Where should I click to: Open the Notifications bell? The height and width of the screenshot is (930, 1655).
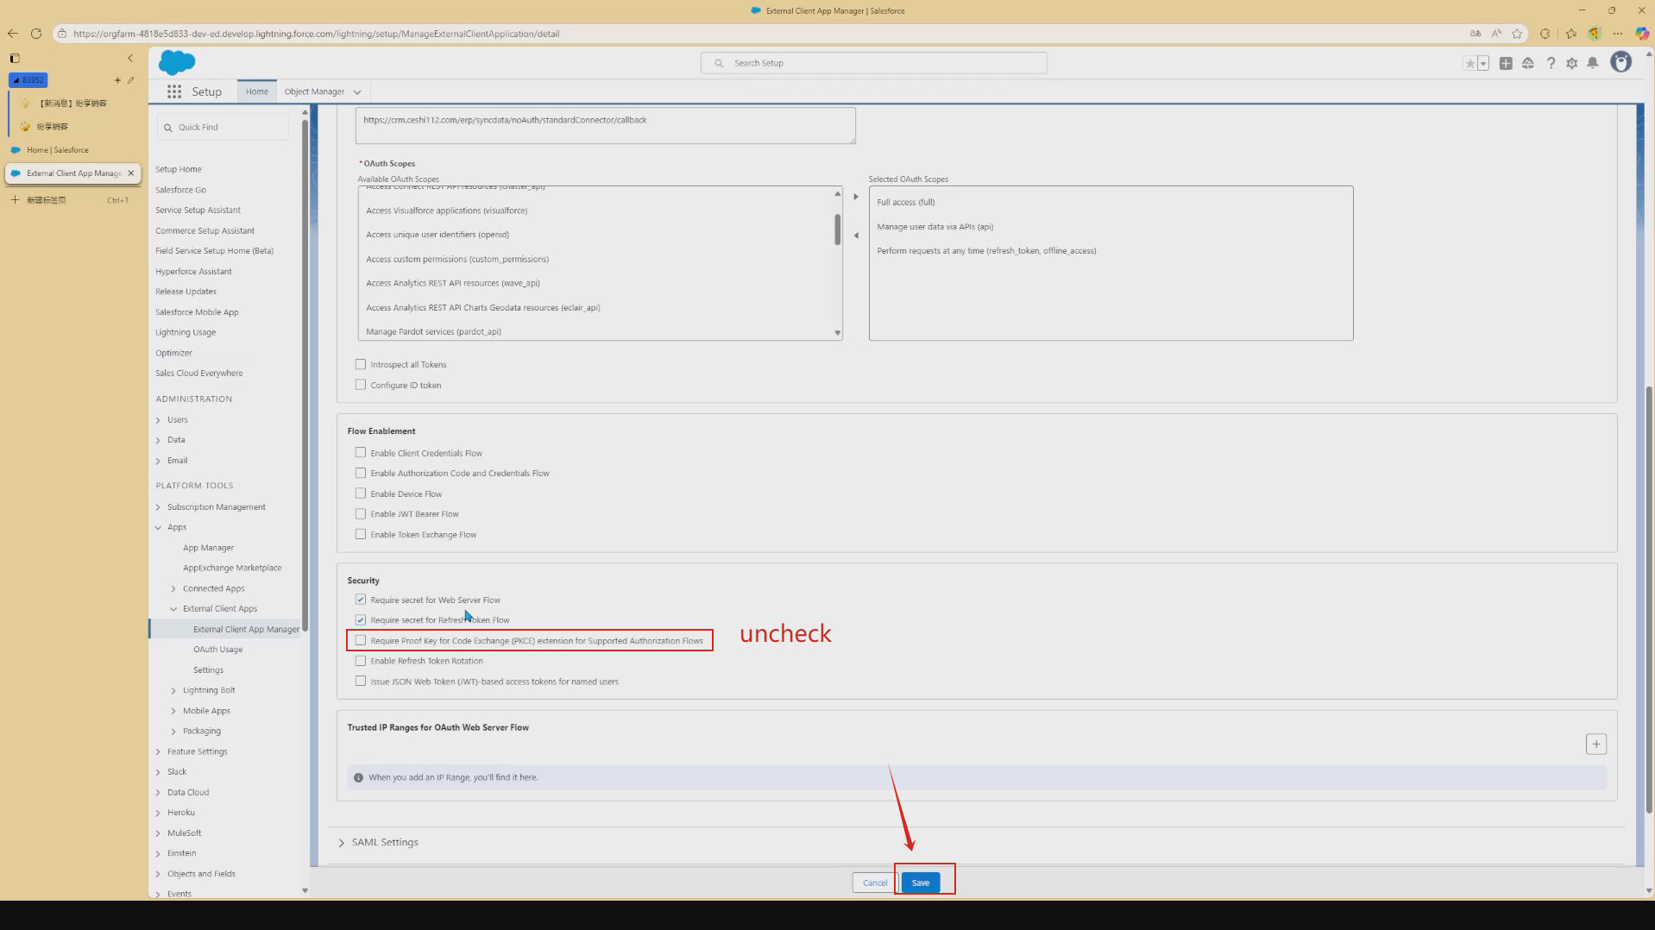1593,63
